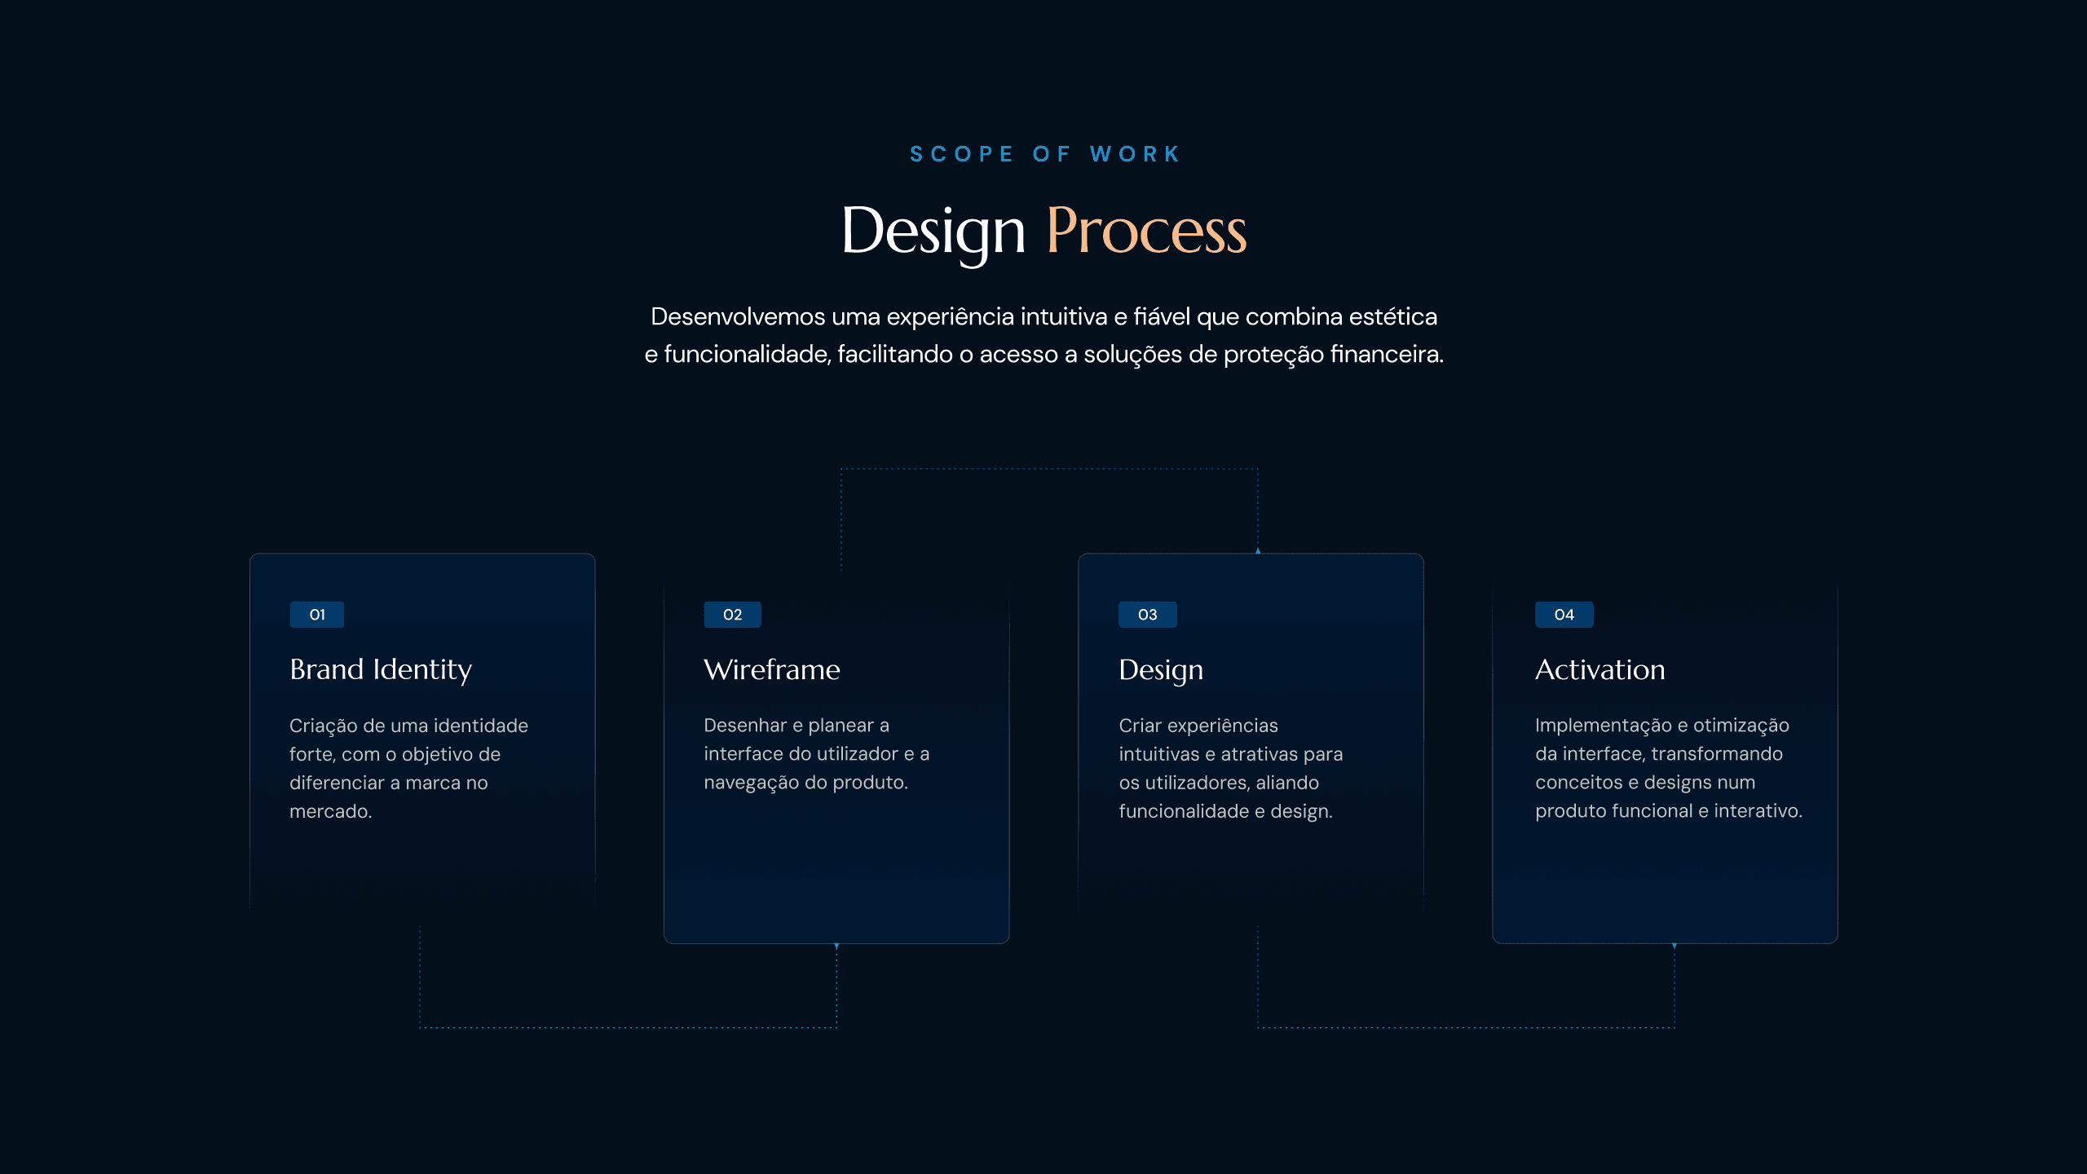Click the 'SCOPE OF WORK' label text
This screenshot has height=1174, width=2087.
click(x=1043, y=153)
